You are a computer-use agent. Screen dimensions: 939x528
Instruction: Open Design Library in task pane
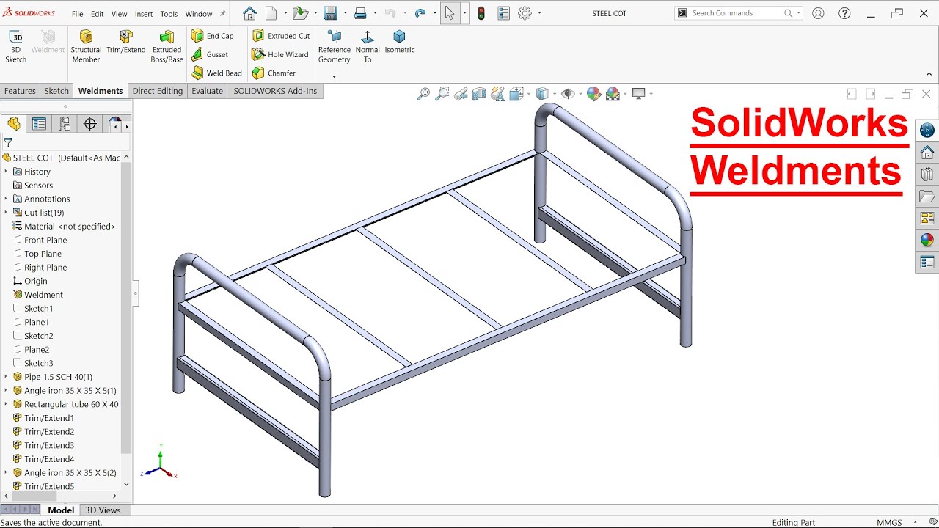coord(927,175)
